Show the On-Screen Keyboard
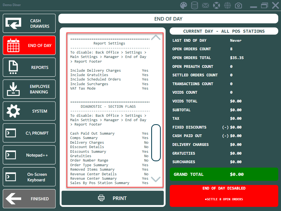The image size is (281, 211). [x=29, y=177]
